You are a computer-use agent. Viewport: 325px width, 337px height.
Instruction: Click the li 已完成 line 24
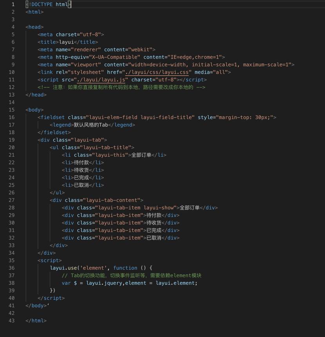83,178
